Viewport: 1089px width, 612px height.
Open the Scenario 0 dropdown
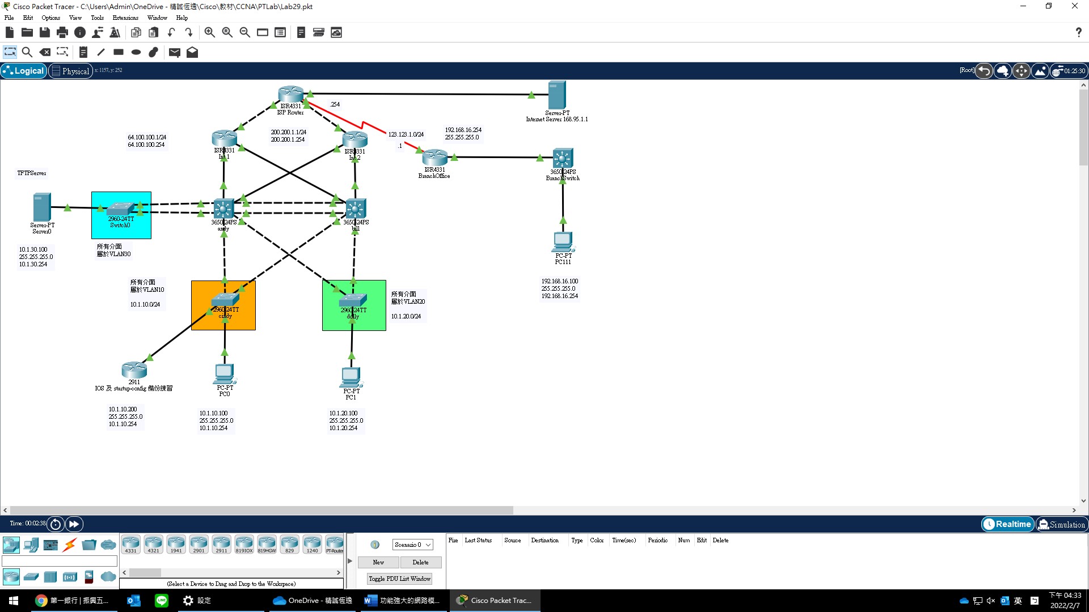click(413, 545)
